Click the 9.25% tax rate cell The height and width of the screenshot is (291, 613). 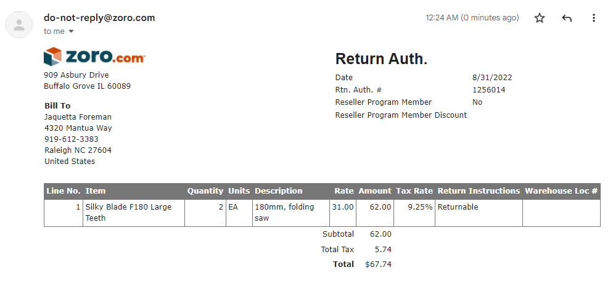tap(414, 213)
